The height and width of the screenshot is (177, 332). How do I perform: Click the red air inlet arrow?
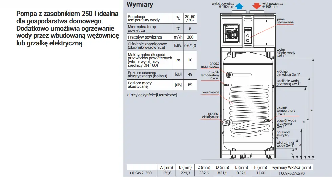point(257,6)
